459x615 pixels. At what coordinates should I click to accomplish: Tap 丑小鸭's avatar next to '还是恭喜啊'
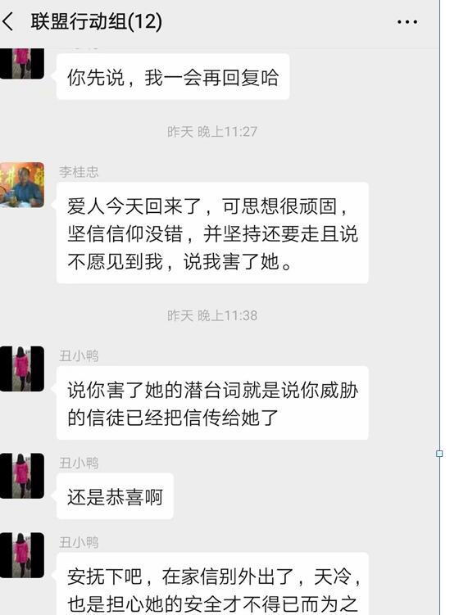[22, 476]
